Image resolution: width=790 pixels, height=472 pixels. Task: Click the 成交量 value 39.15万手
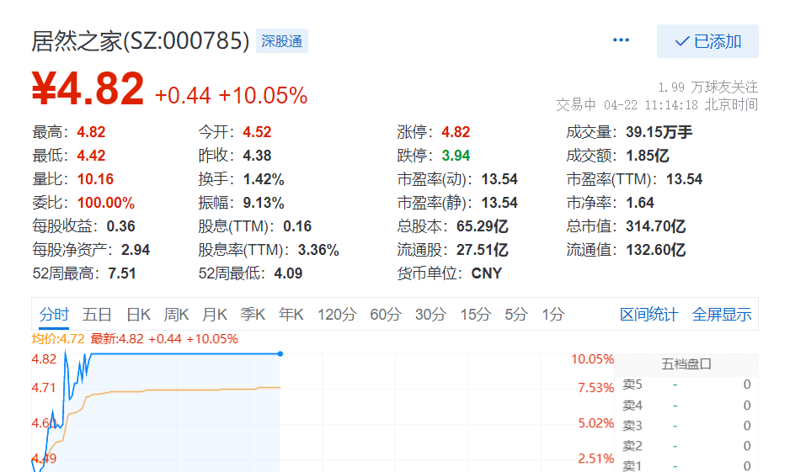(659, 132)
